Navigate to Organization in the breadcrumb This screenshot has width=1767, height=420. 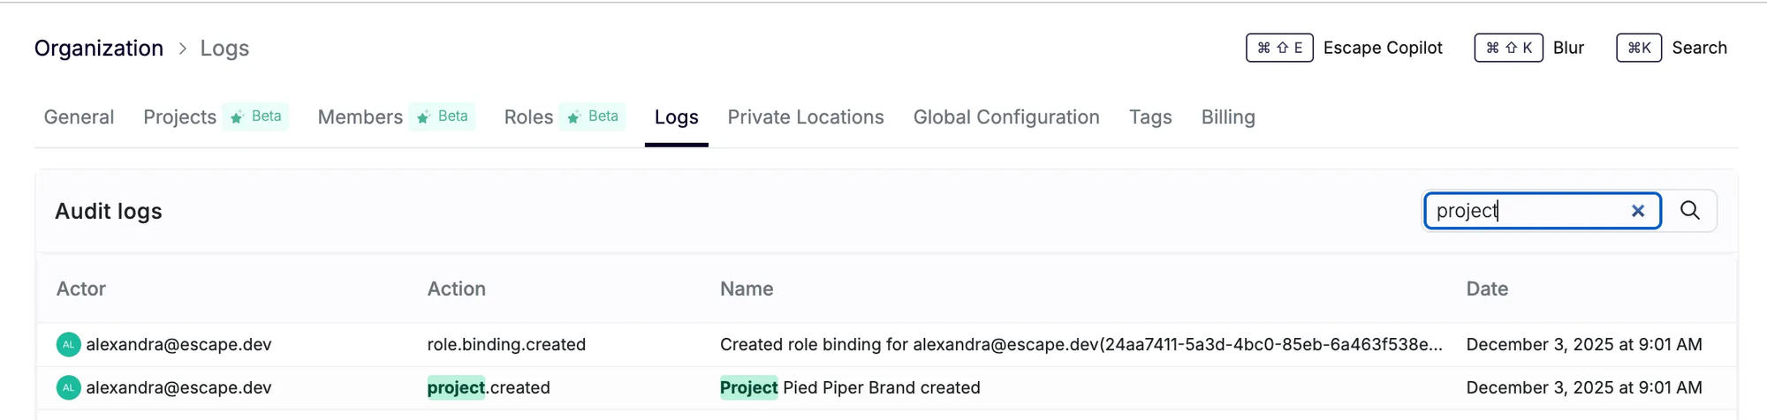point(99,49)
